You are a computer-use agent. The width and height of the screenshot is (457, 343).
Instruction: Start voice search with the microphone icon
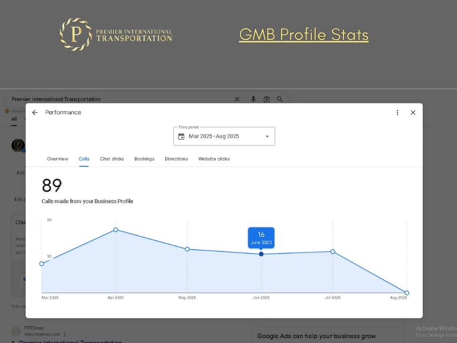pyautogui.click(x=253, y=99)
